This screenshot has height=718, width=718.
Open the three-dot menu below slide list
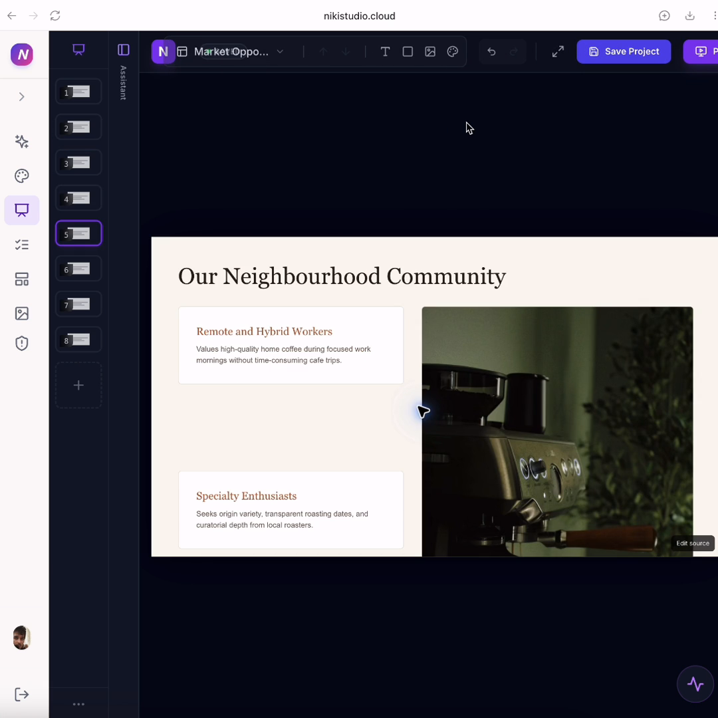(78, 704)
